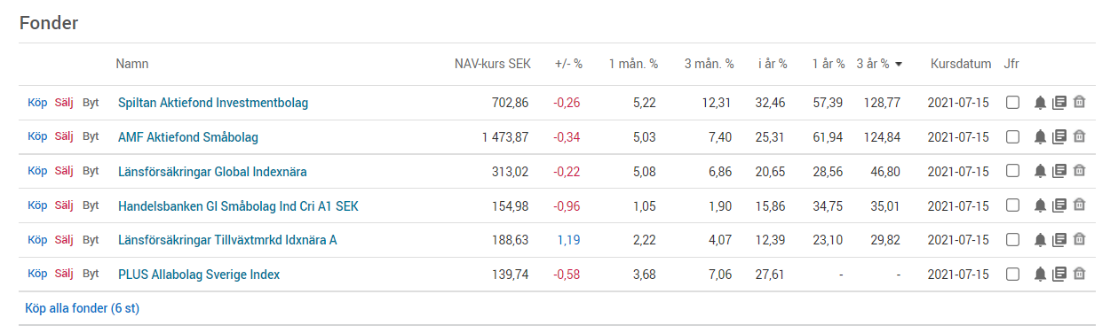Image resolution: width=1118 pixels, height=333 pixels.
Task: Sort funds by NAV-kurs SEK header
Action: pos(492,64)
